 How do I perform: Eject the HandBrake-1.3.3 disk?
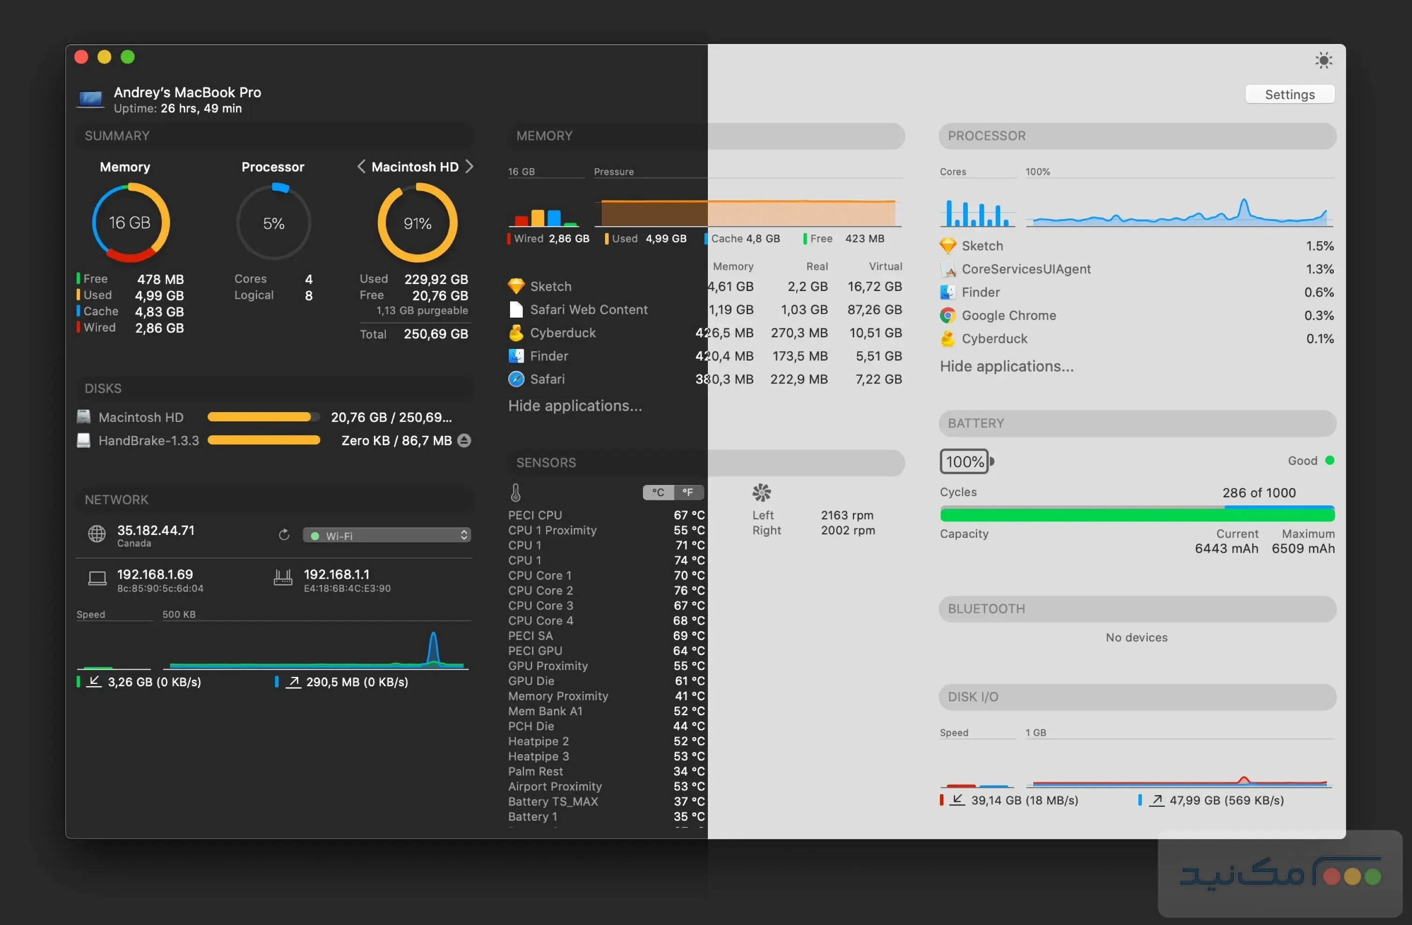point(463,440)
